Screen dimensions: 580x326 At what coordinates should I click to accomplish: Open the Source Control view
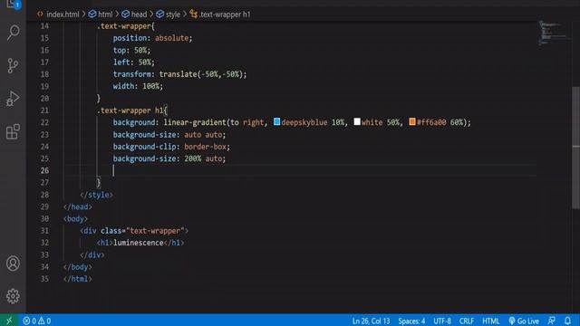[13, 66]
